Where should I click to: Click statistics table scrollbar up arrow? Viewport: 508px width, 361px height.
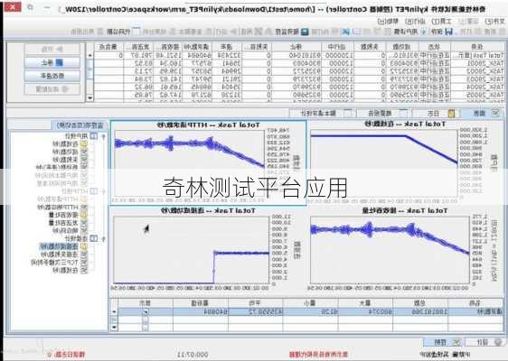click(114, 311)
